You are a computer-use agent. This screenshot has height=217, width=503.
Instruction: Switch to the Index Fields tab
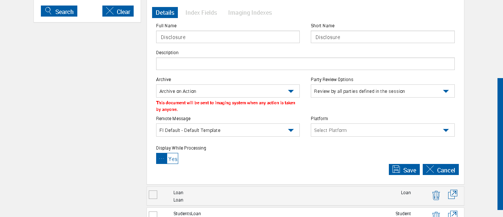coord(201,13)
